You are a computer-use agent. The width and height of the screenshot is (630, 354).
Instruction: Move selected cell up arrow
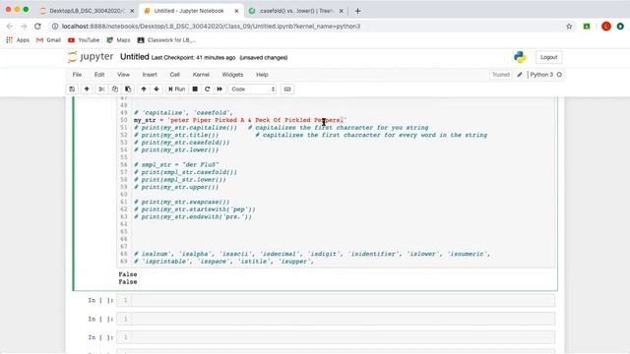144,89
